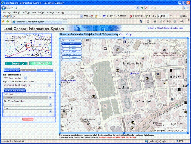The image size is (191, 144).
Task: Click the red stop loading icon
Action: click(x=146, y=7)
